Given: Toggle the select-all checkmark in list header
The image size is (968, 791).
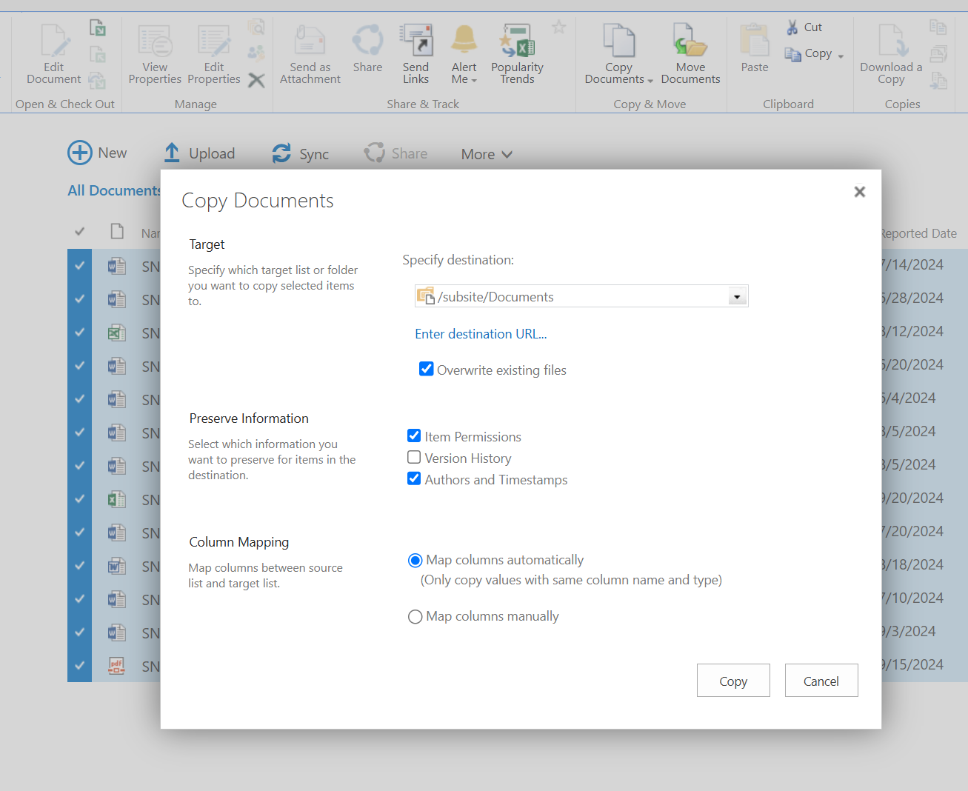Looking at the screenshot, I should pos(79,232).
